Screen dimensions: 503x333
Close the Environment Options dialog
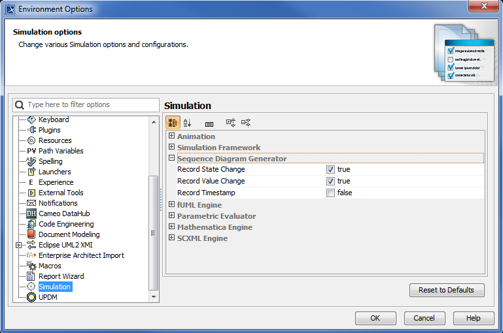point(483,6)
